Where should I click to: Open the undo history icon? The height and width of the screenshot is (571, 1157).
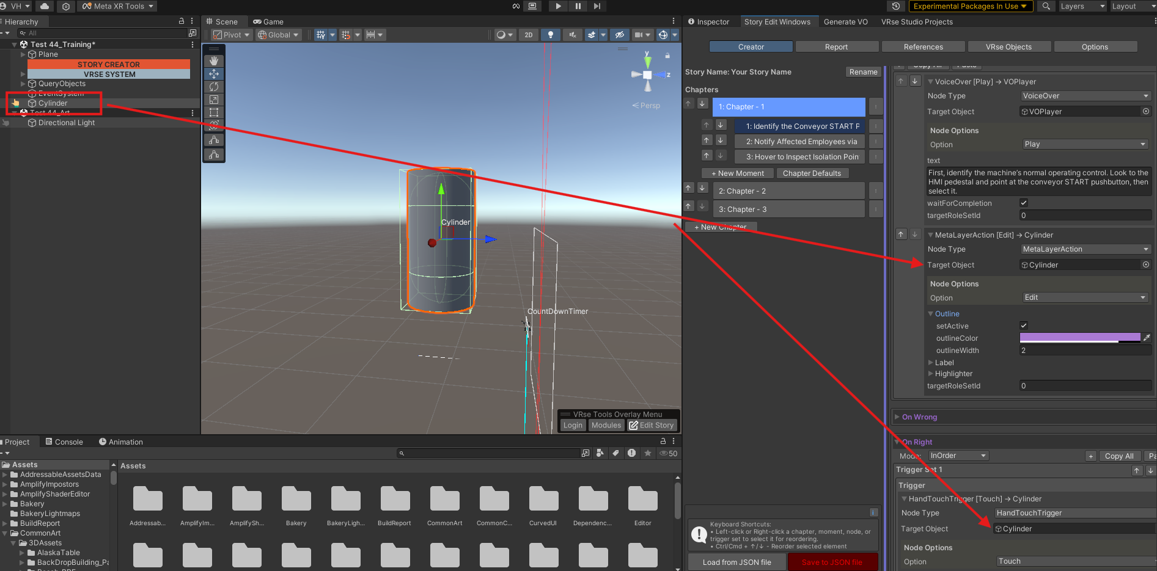896,6
